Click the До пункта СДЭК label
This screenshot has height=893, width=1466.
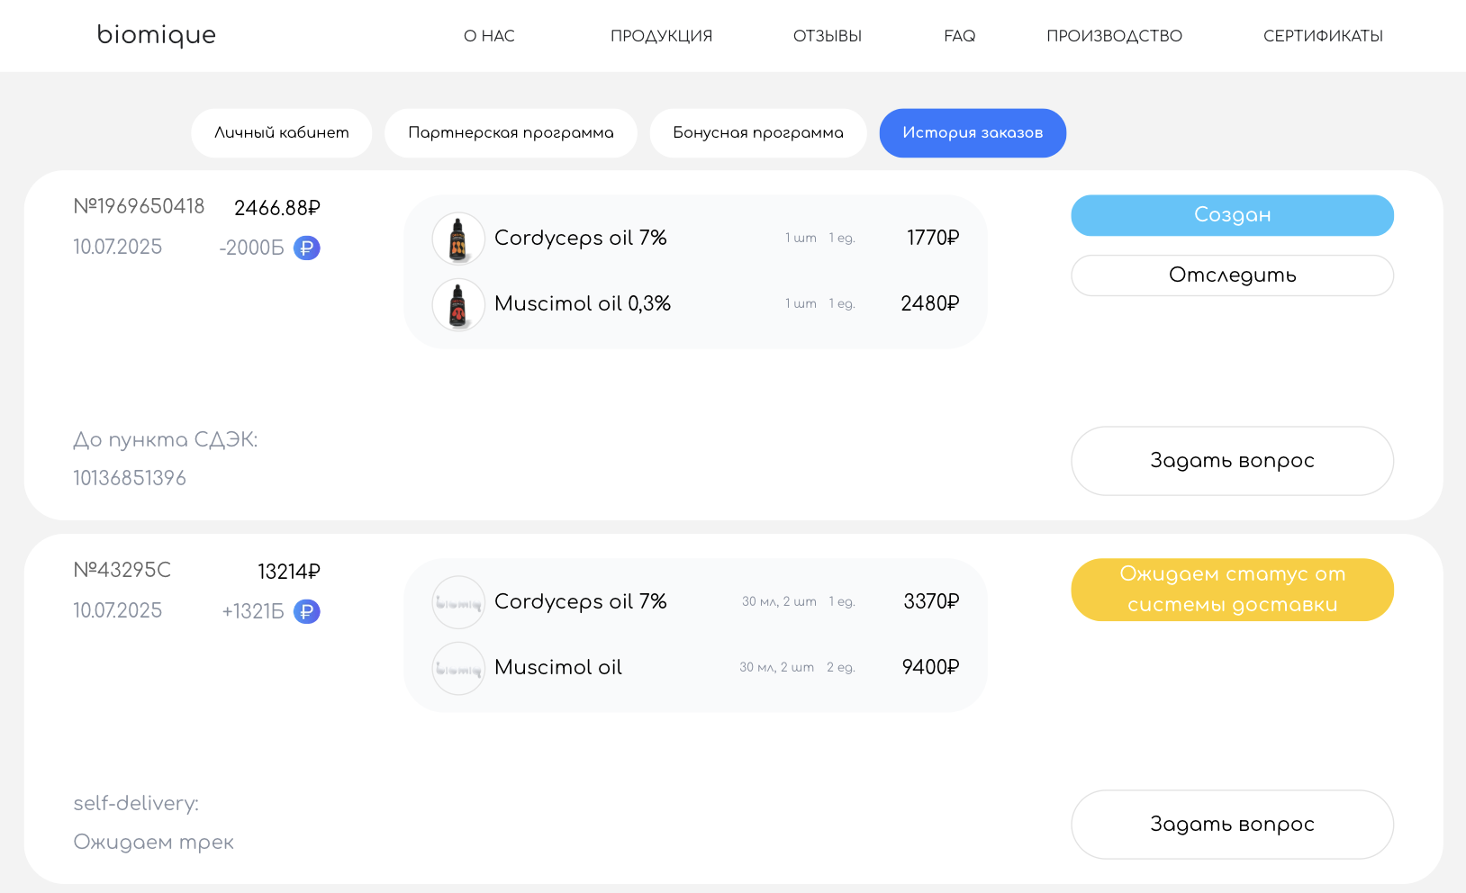click(166, 440)
